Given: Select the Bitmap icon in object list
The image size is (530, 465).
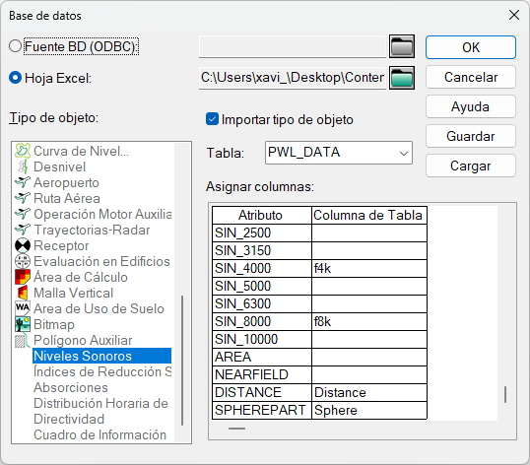Looking at the screenshot, I should click(23, 324).
